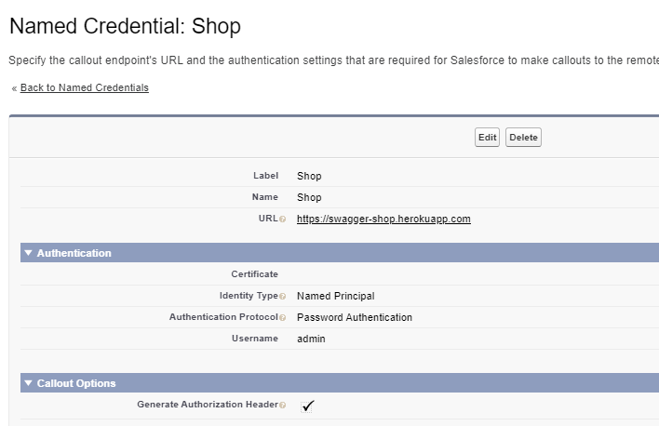The image size is (659, 426).
Task: Collapse the Authentication section triangle
Action: point(29,253)
